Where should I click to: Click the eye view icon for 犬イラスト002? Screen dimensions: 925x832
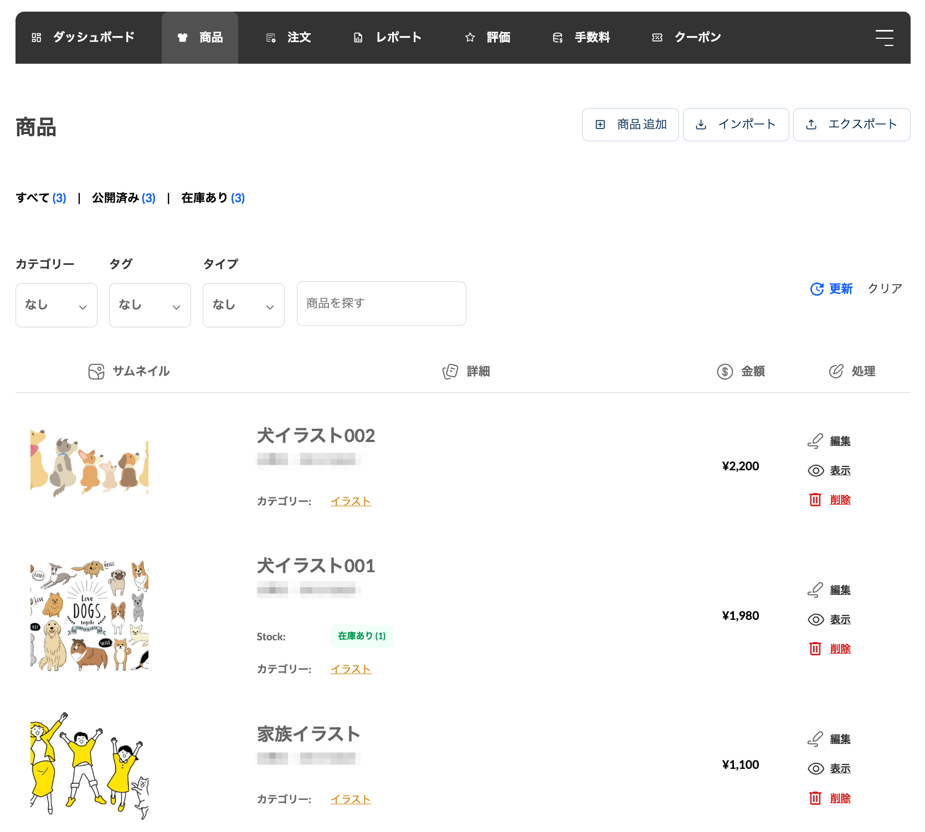(815, 470)
